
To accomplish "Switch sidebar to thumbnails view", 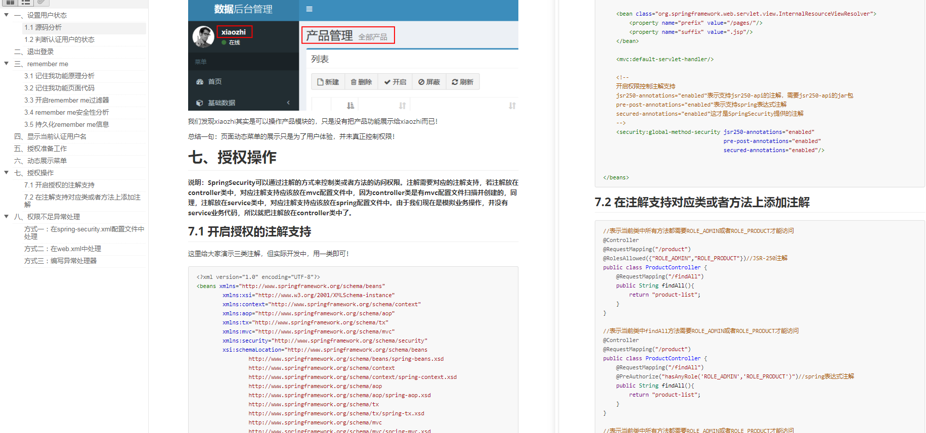I will click(10, 3).
